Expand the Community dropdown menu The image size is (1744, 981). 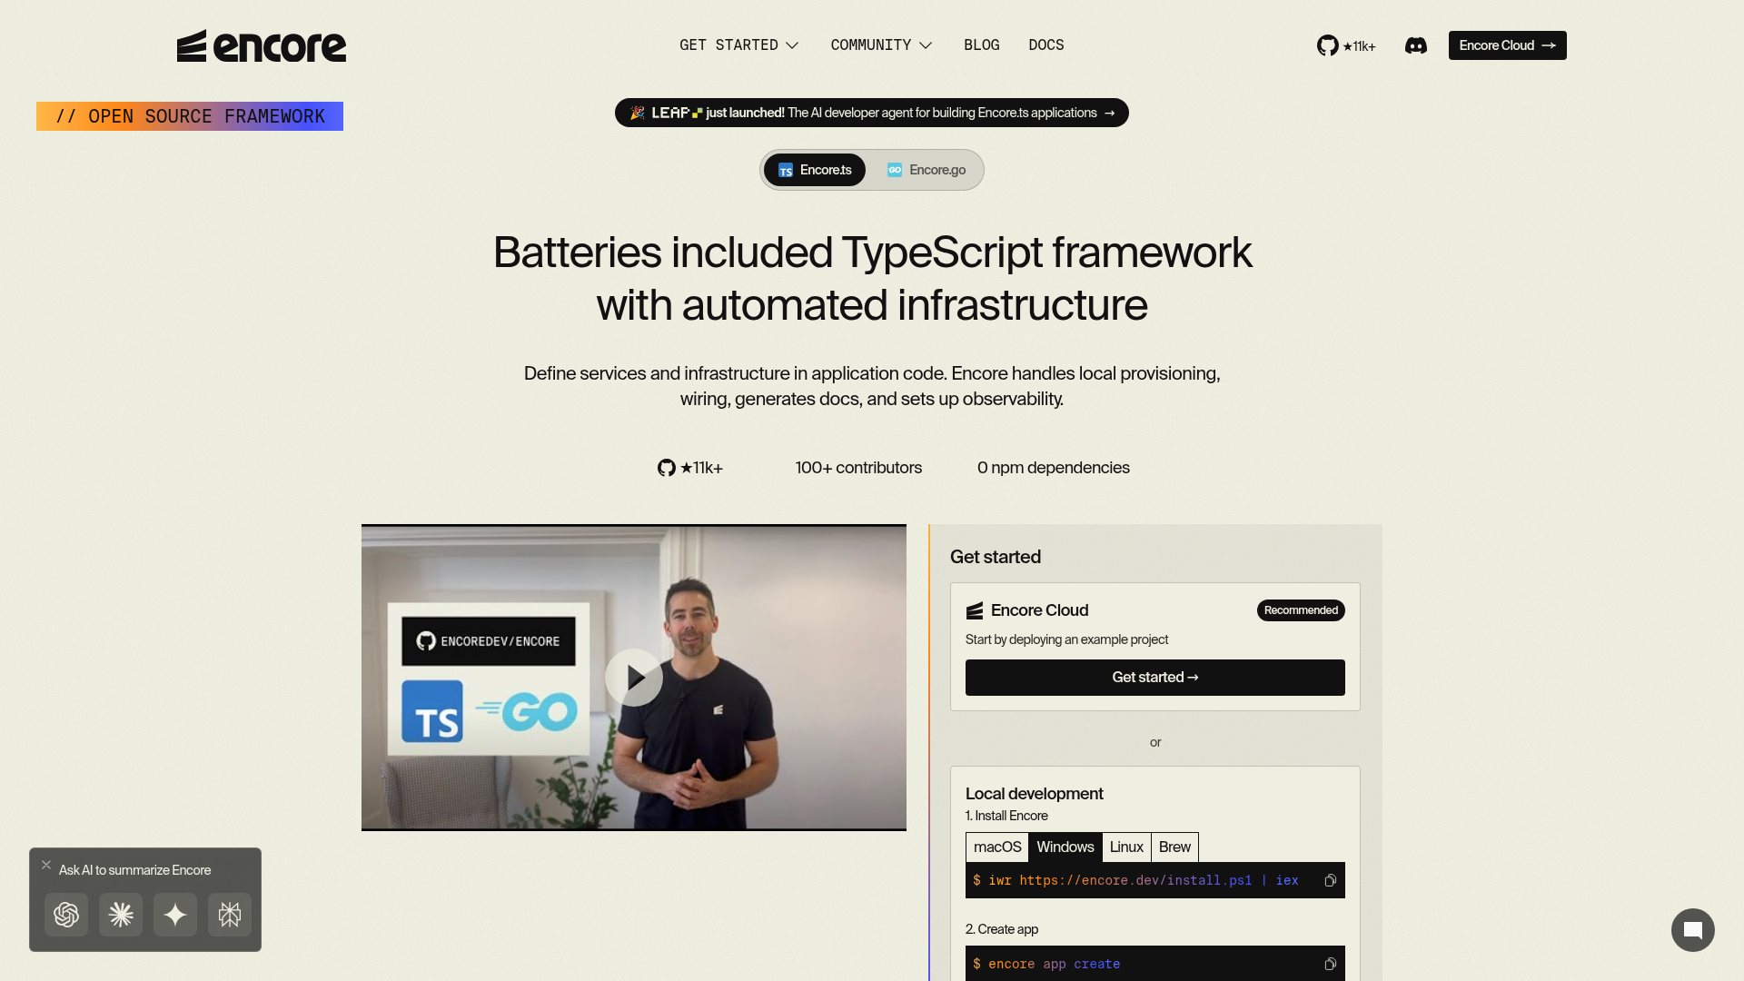coord(881,45)
